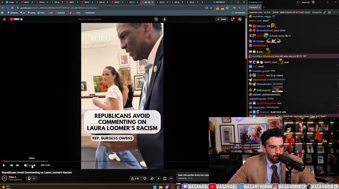Play the Zeteo video
The image size is (339, 189).
(x=4, y=165)
